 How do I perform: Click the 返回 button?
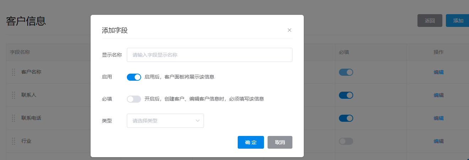(x=430, y=21)
